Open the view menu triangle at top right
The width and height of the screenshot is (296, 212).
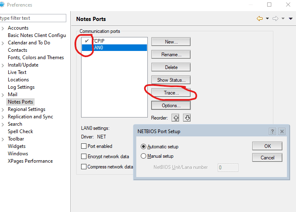coord(291,19)
